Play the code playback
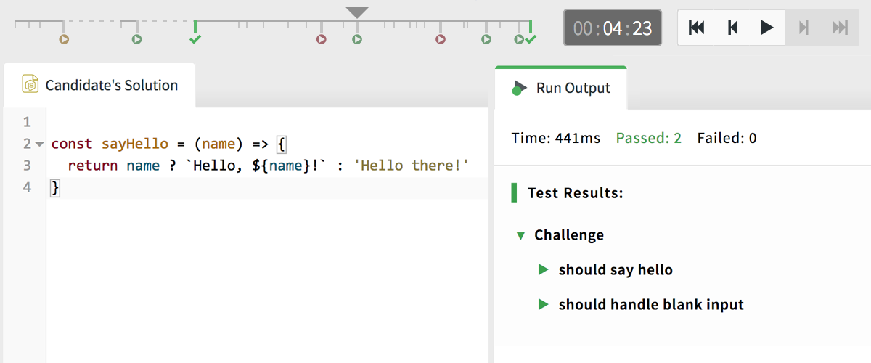This screenshot has height=363, width=871. click(x=767, y=28)
